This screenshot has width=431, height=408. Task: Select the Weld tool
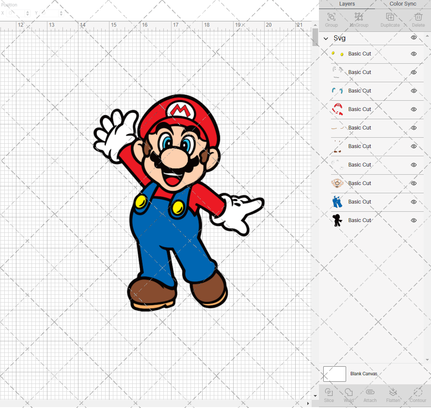click(349, 395)
